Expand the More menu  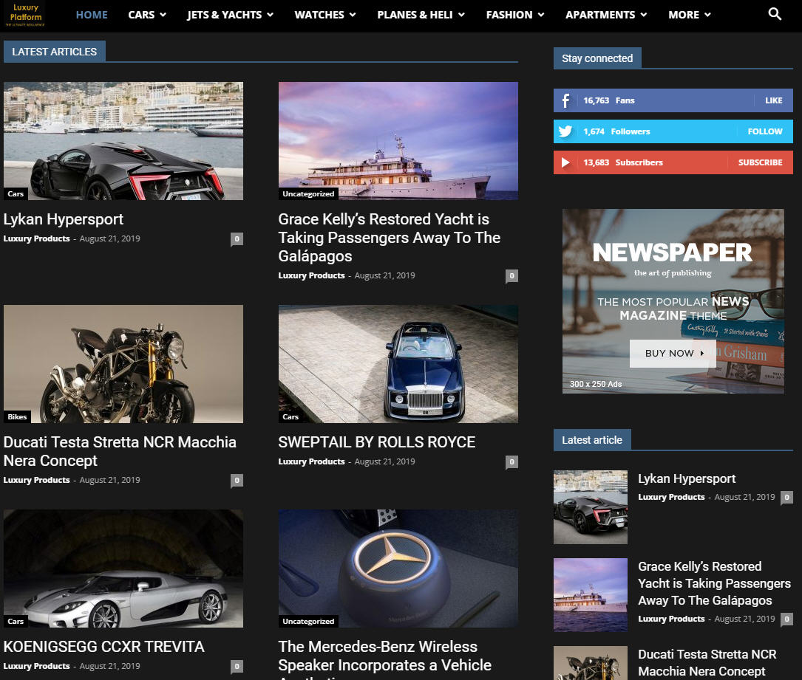tap(689, 15)
